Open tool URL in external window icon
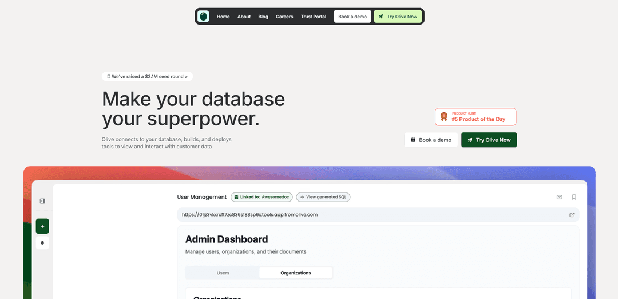 point(572,215)
